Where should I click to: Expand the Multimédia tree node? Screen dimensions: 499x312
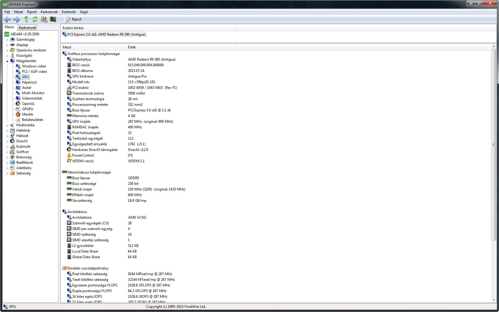point(7,125)
